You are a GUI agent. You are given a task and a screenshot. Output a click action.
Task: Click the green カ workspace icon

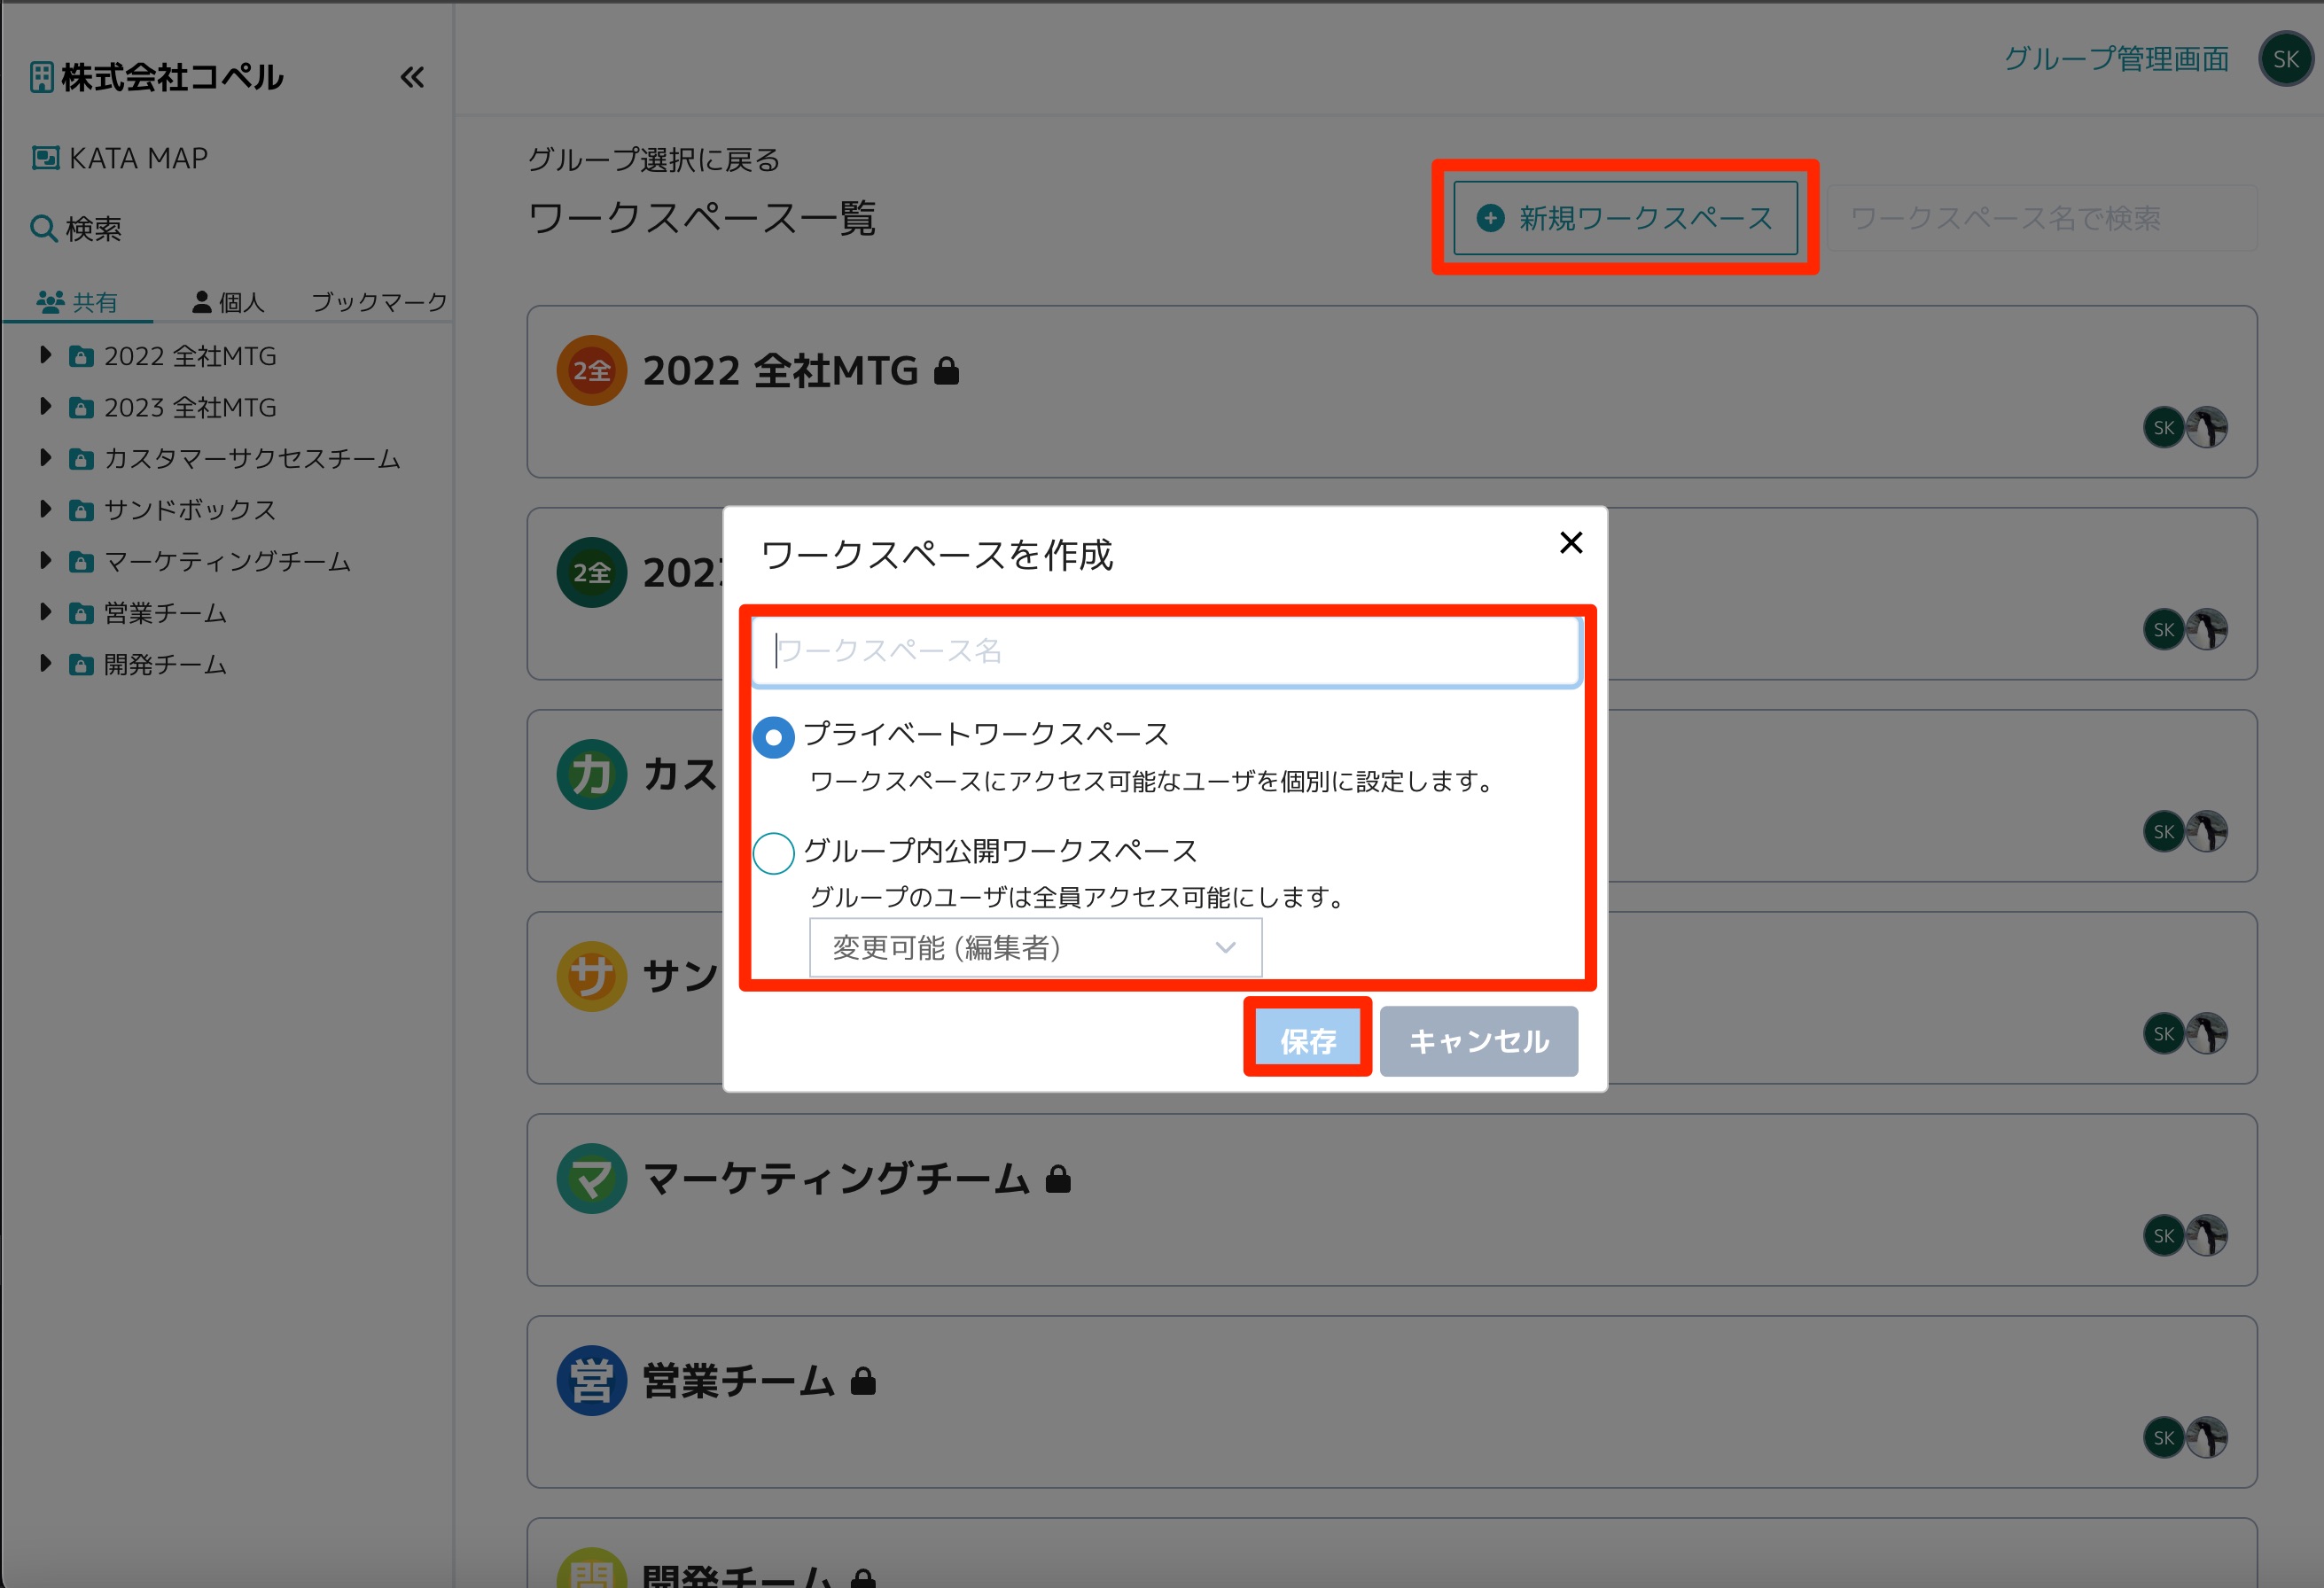591,774
